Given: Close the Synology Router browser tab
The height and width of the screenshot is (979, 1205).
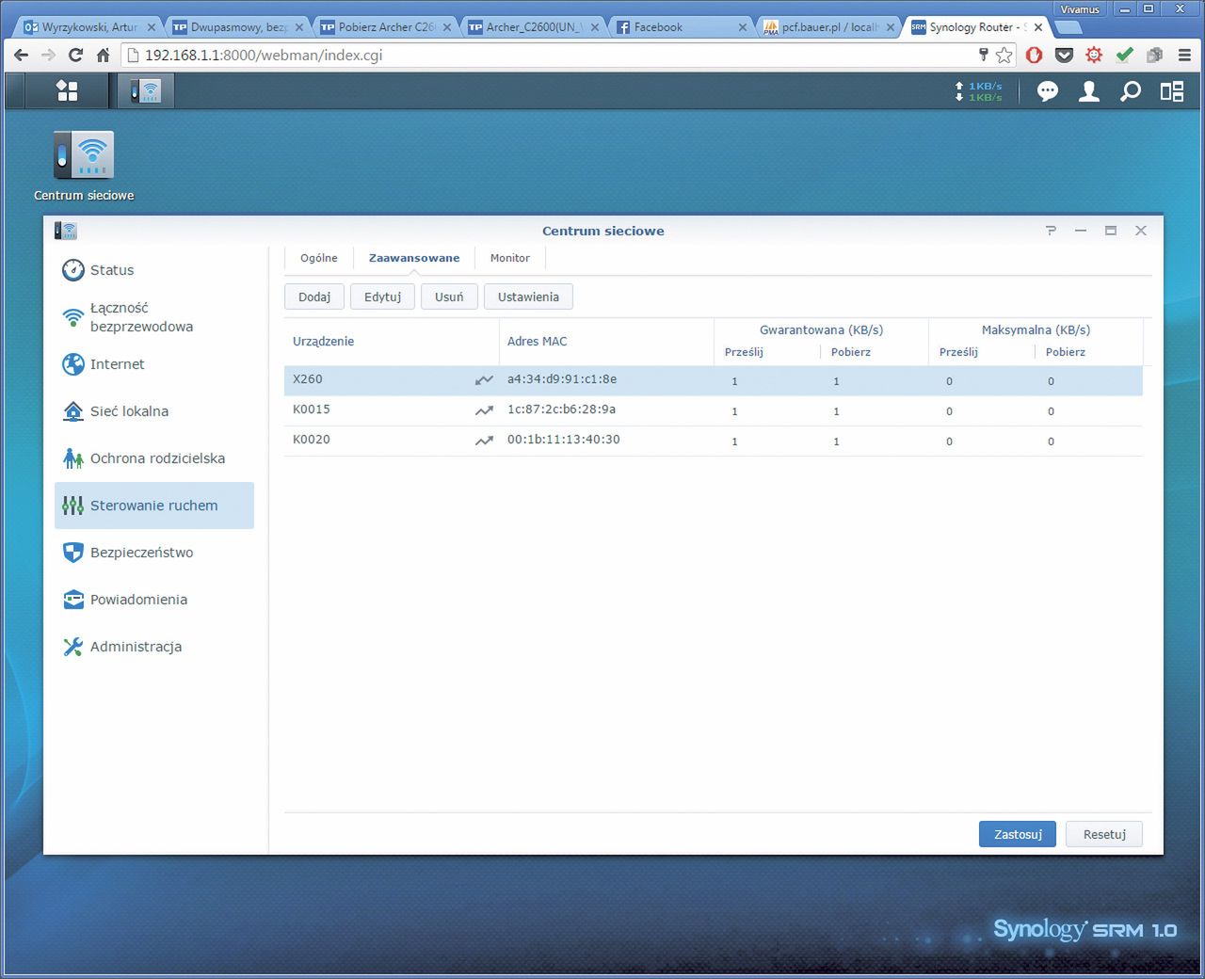Looking at the screenshot, I should (1038, 27).
